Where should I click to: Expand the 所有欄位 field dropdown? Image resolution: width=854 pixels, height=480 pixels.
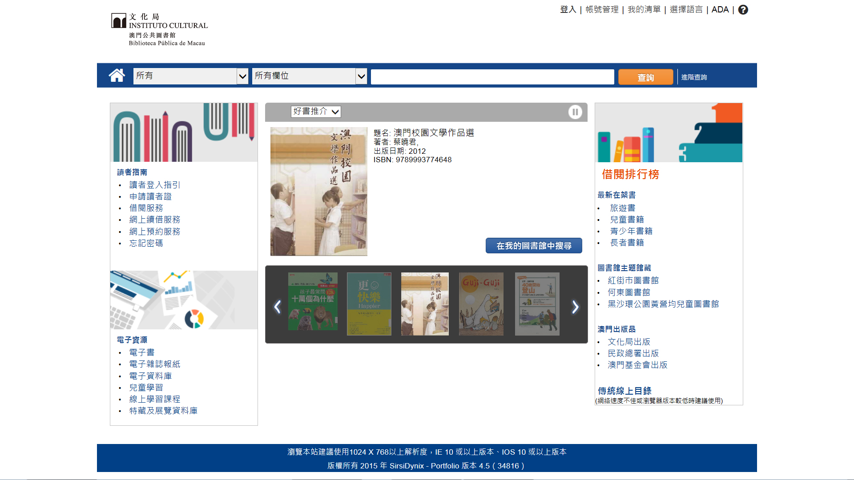pos(309,76)
